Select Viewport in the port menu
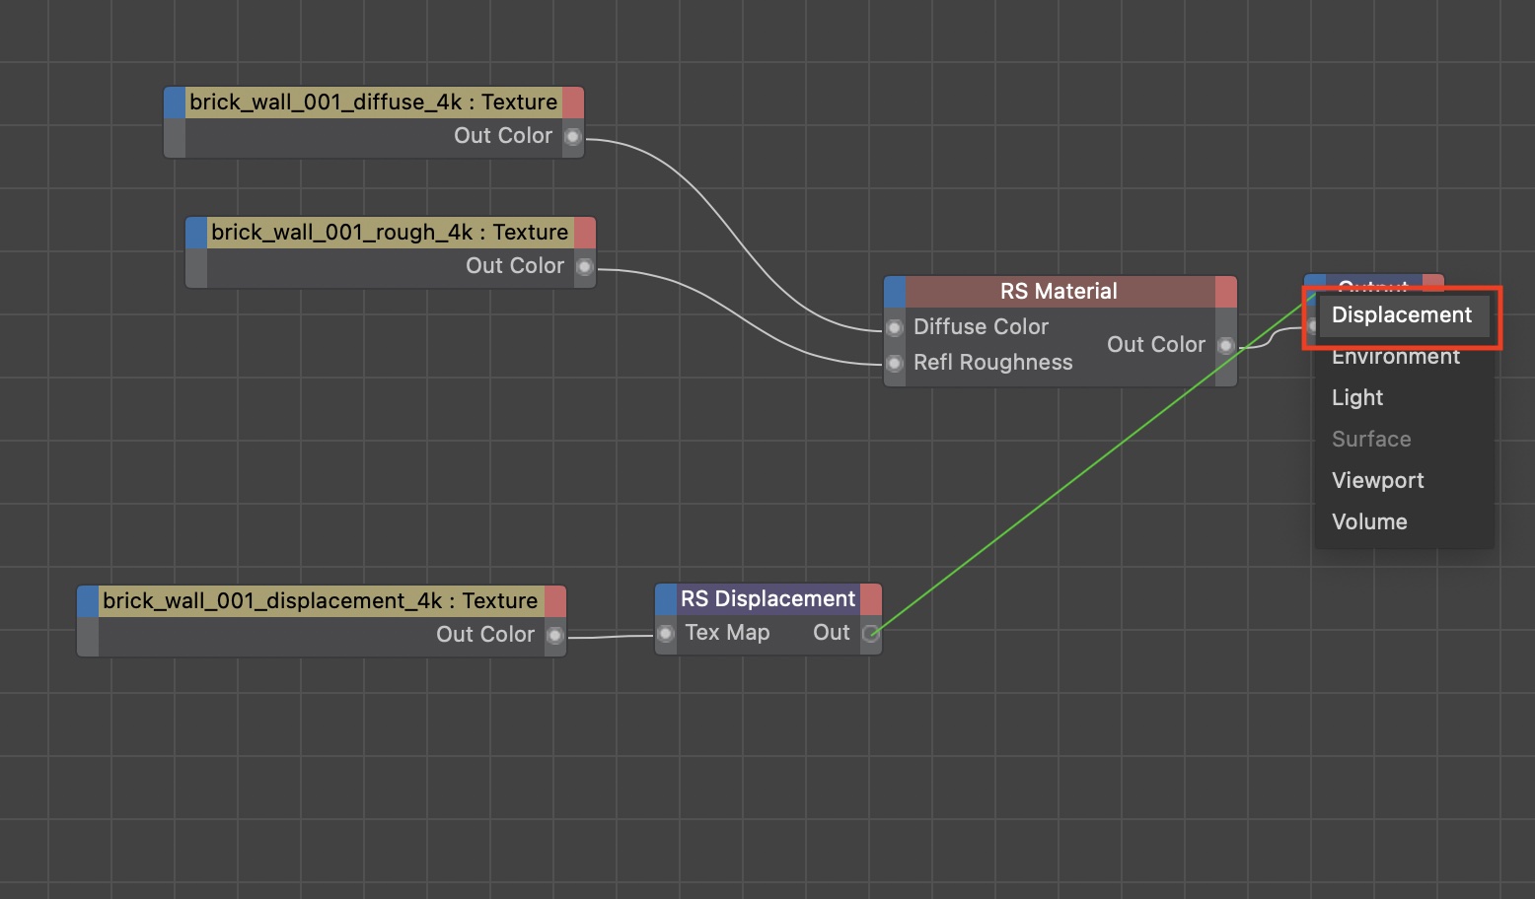This screenshot has height=899, width=1535. 1377,481
